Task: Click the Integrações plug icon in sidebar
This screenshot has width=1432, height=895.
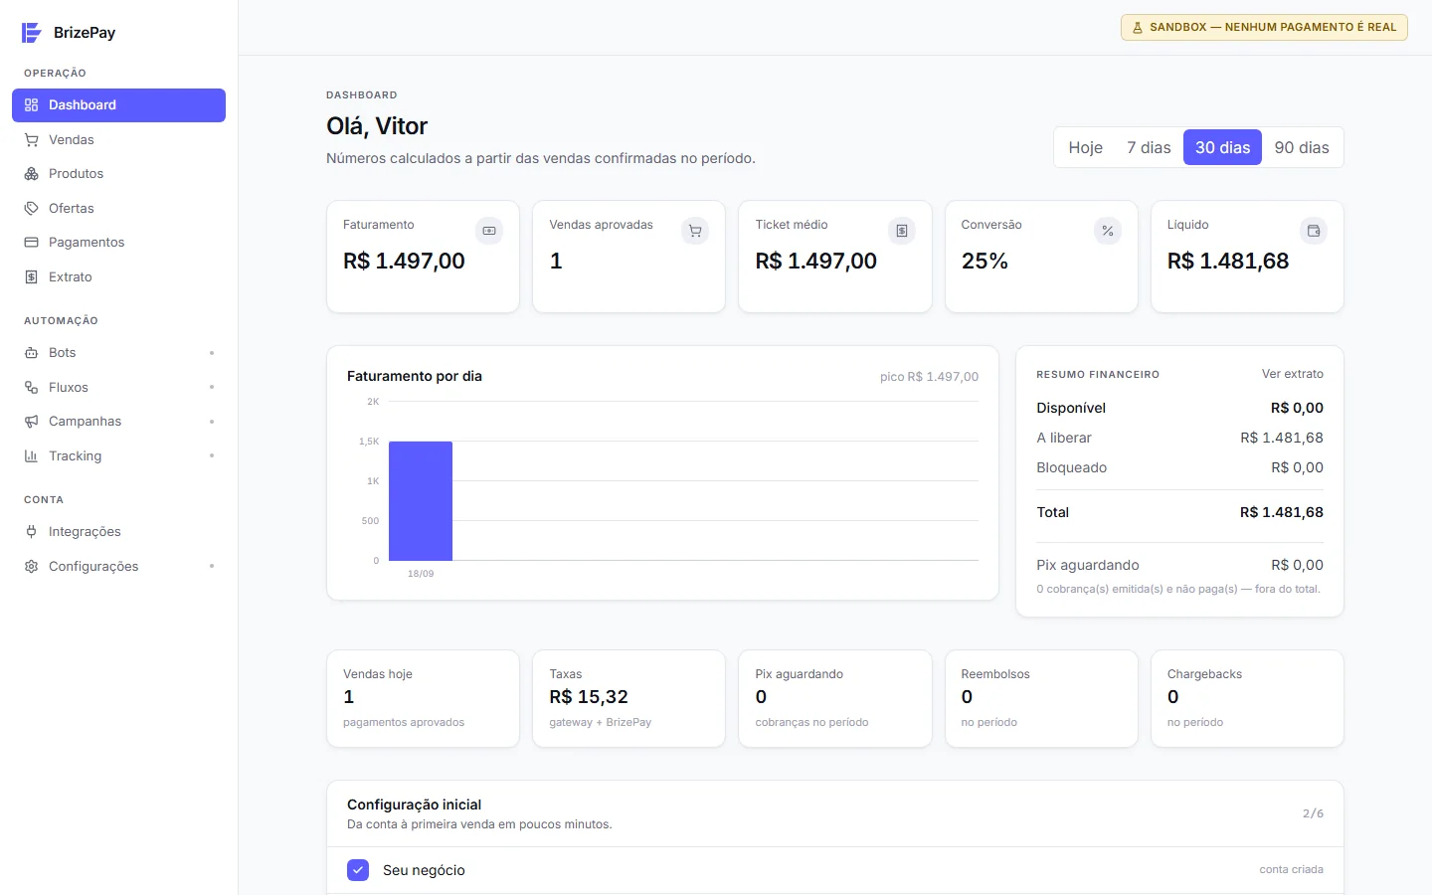Action: 31,532
